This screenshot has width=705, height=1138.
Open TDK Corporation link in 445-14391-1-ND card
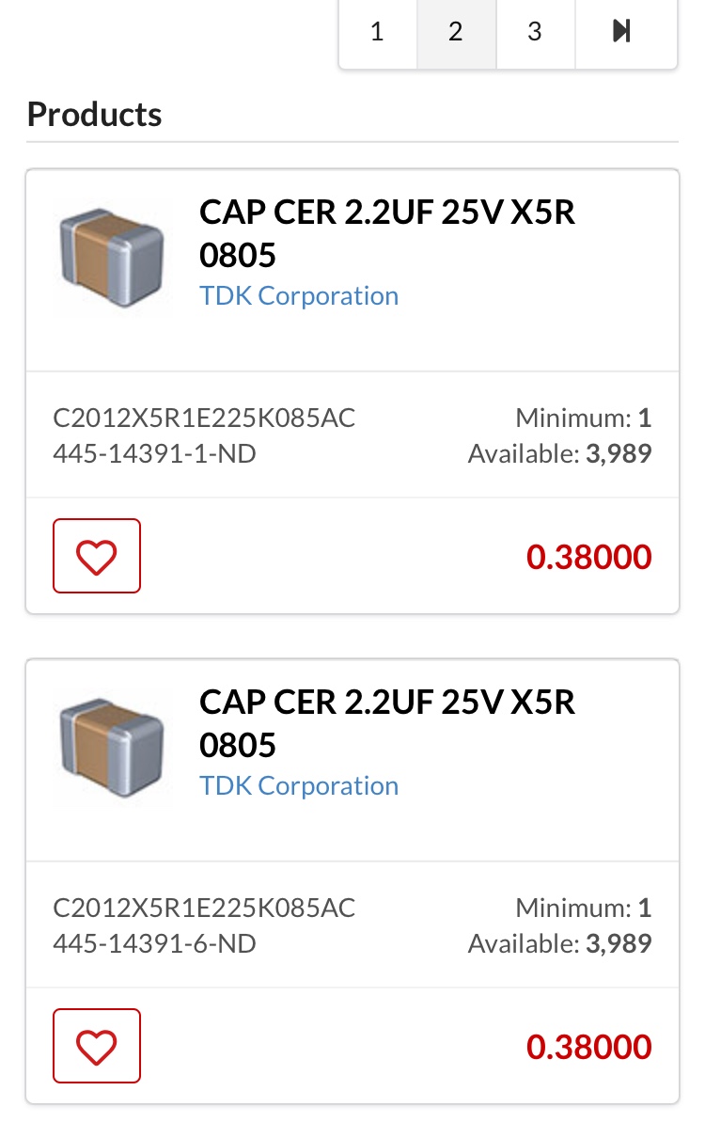point(299,295)
